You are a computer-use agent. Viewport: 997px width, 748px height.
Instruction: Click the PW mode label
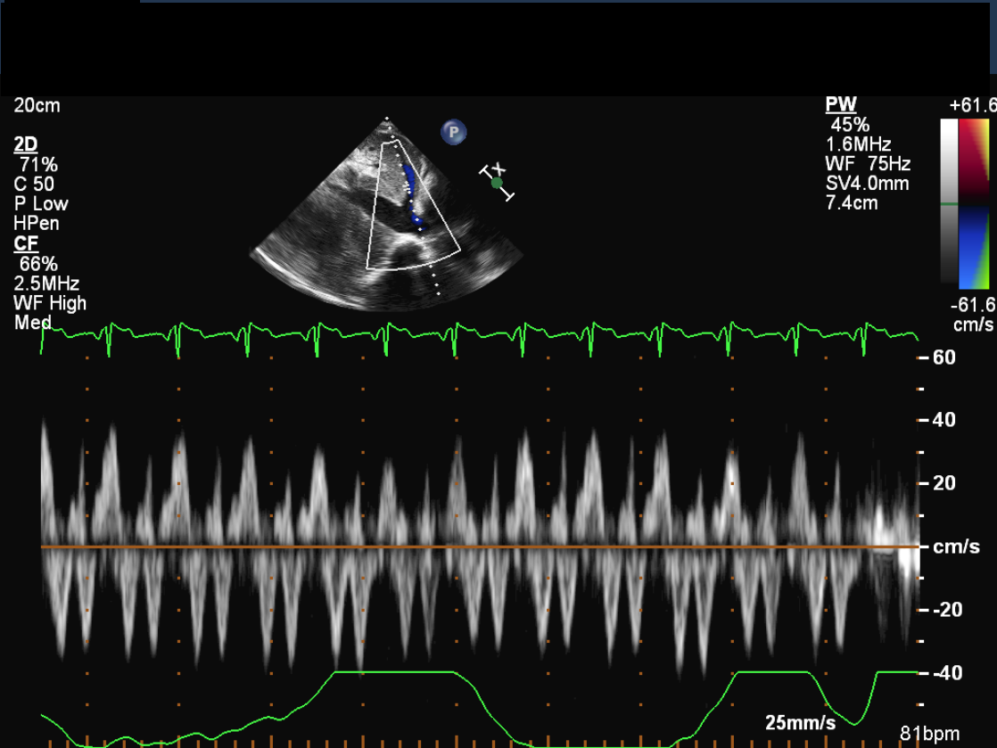pyautogui.click(x=840, y=105)
